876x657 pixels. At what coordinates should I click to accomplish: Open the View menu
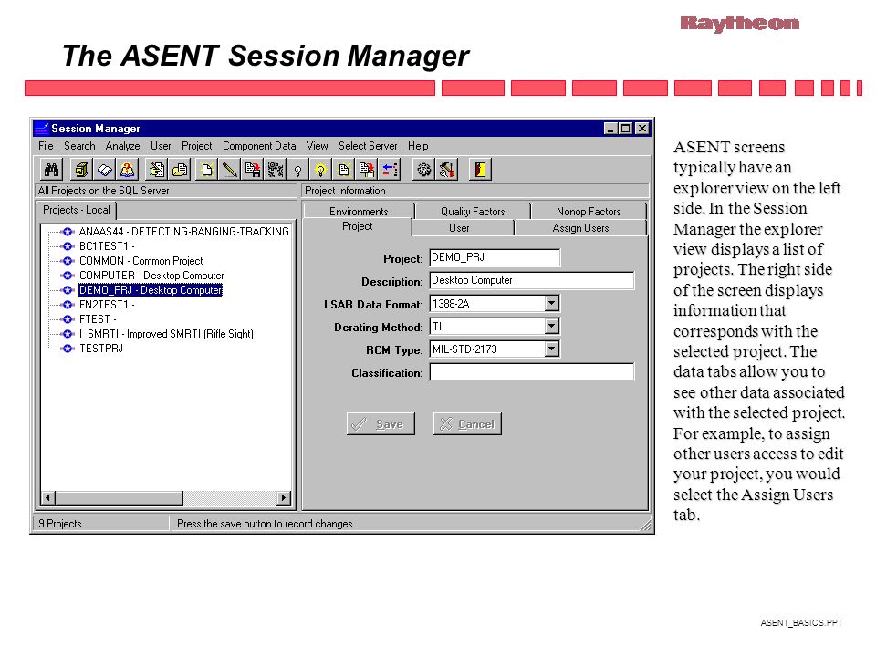pyautogui.click(x=317, y=146)
